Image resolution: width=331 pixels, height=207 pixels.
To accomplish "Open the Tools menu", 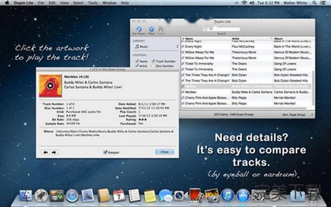I will coord(93,3).
